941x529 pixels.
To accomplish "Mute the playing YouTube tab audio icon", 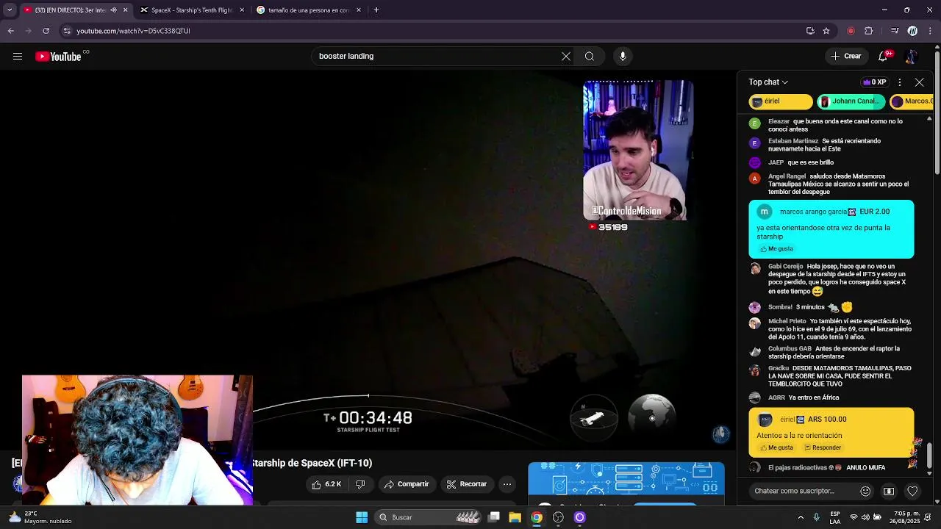I will tap(113, 10).
